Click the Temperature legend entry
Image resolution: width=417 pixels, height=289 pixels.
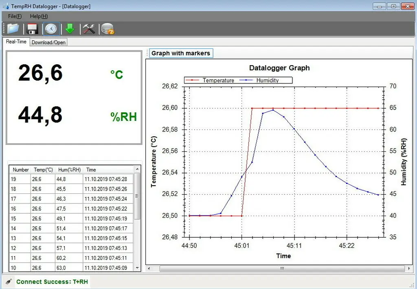pos(218,81)
